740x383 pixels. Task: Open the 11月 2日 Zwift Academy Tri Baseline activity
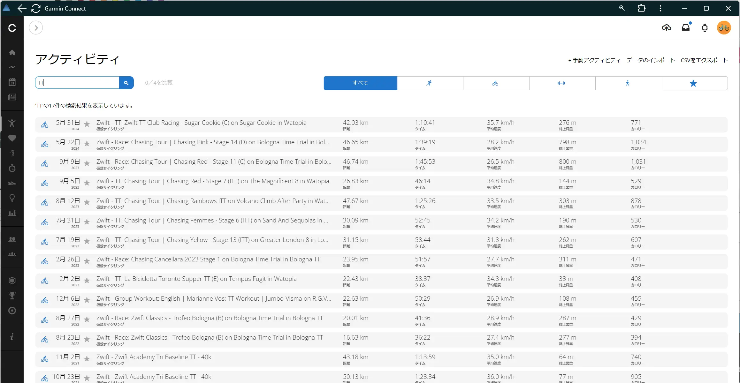(x=154, y=357)
